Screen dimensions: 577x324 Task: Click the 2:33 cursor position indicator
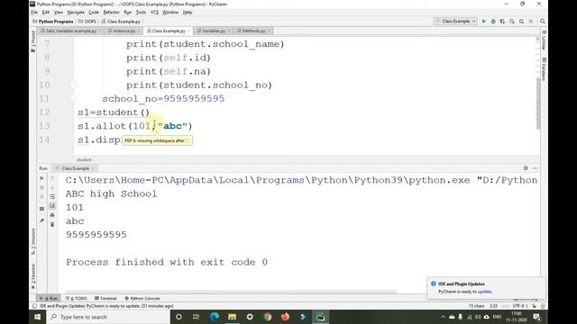coord(493,306)
